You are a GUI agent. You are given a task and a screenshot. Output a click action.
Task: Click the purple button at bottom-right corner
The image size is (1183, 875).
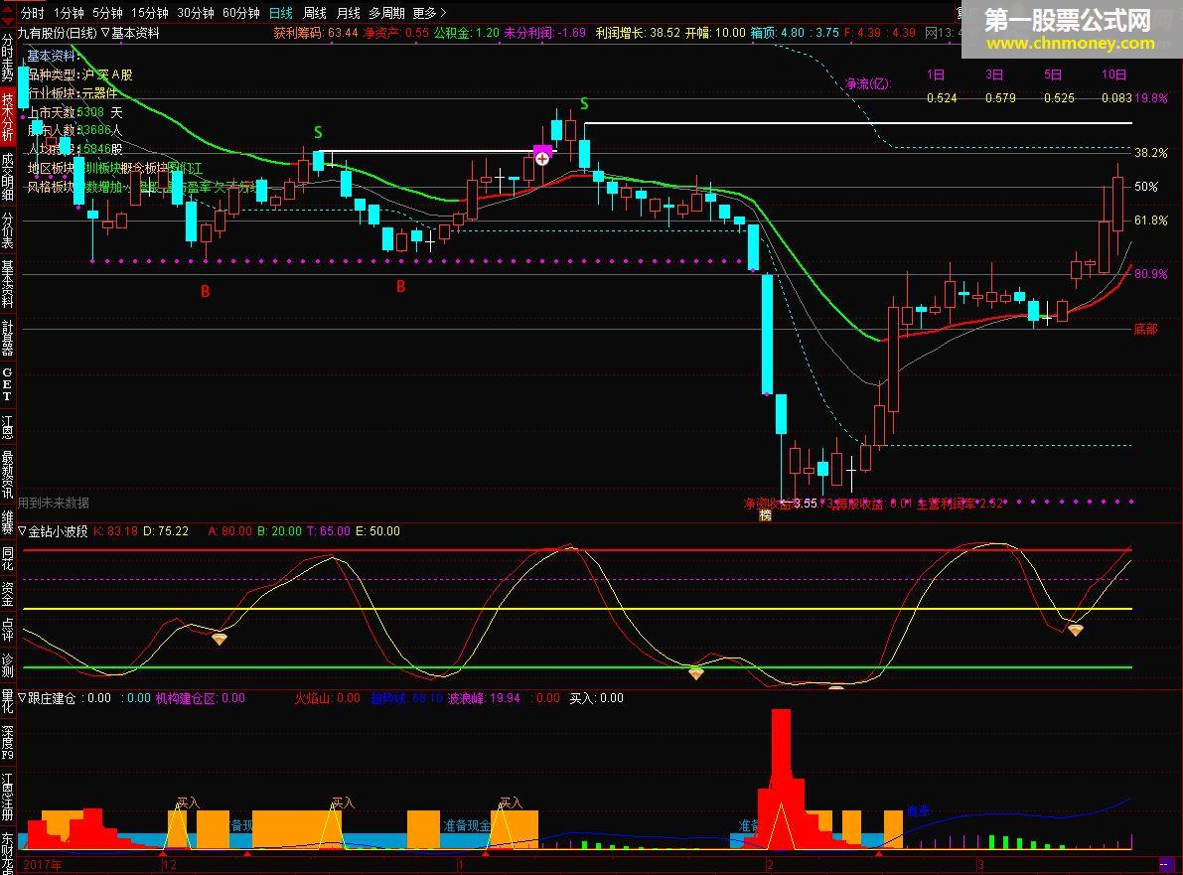point(1166,864)
